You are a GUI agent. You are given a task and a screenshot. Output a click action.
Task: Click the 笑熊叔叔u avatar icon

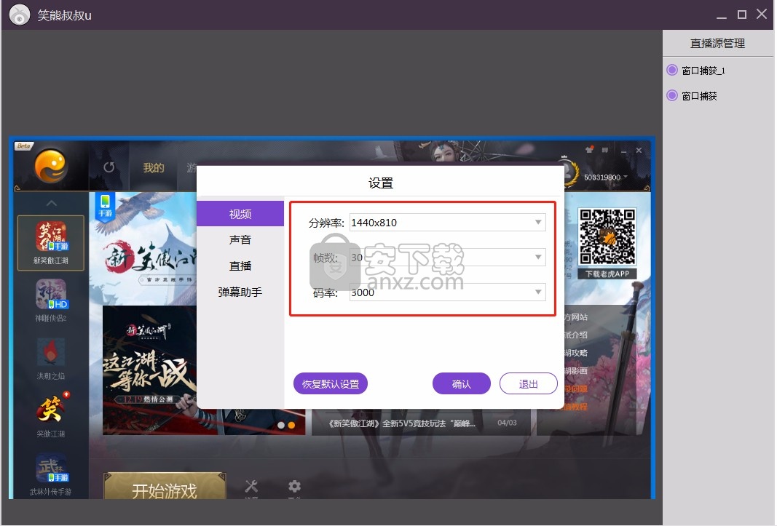(x=20, y=15)
